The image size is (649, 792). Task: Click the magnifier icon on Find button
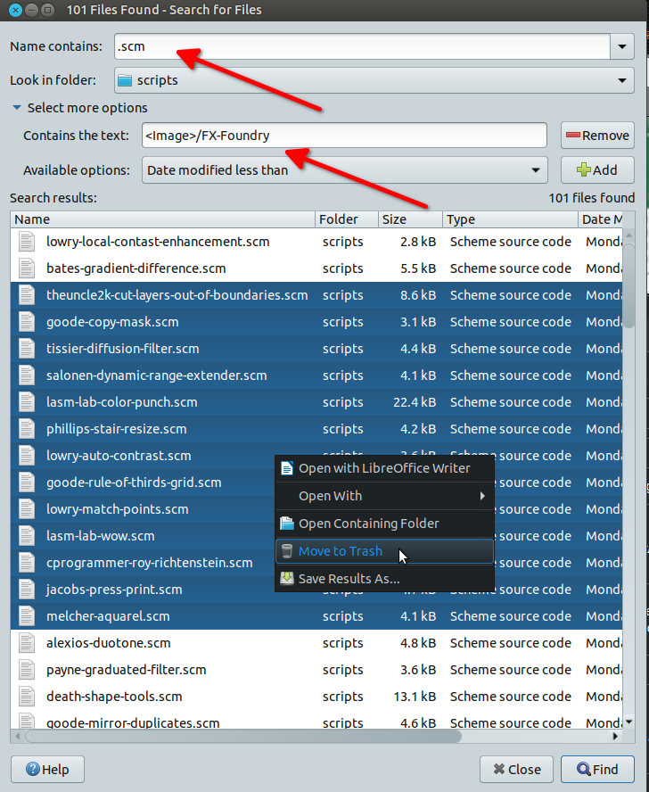coord(583,770)
